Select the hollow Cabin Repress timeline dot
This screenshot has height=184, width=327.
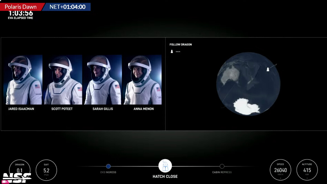tap(222, 166)
